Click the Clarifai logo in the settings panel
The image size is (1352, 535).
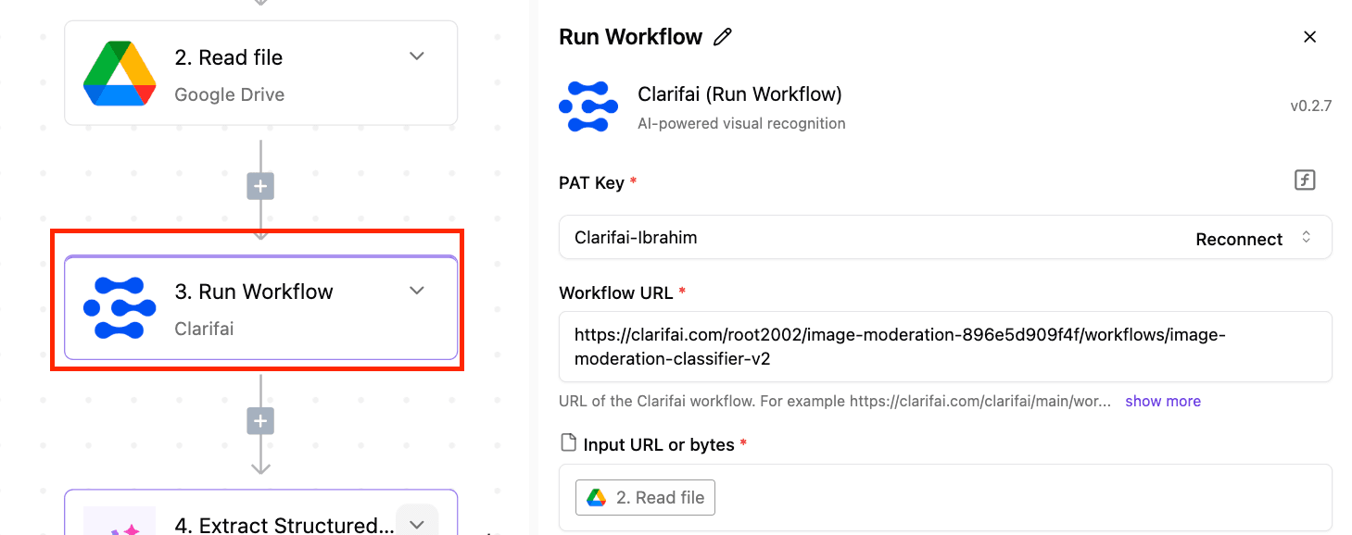click(588, 107)
